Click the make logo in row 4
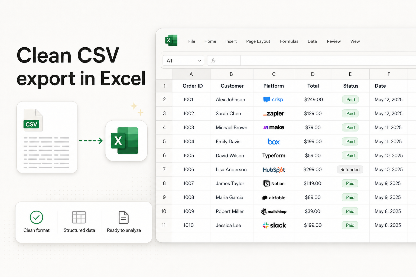 click(274, 127)
